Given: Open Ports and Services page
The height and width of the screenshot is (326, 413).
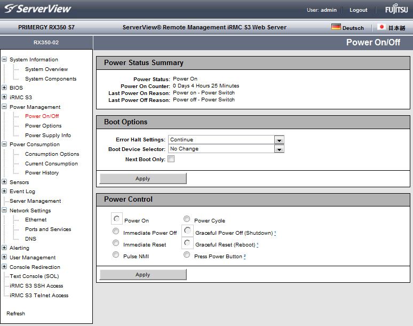Looking at the screenshot, I should [x=48, y=229].
